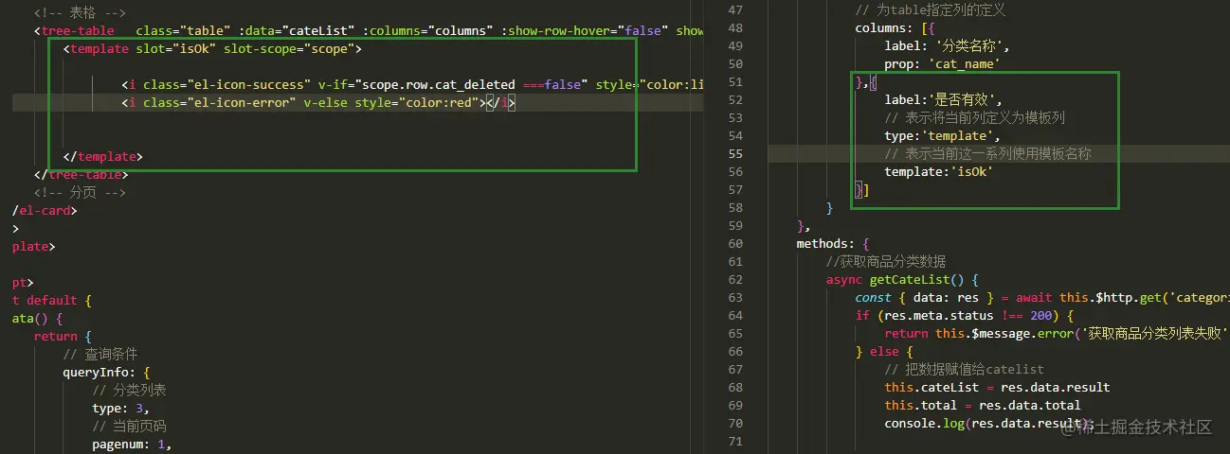
Task: Click the 'methods: {' line
Action: (833, 243)
